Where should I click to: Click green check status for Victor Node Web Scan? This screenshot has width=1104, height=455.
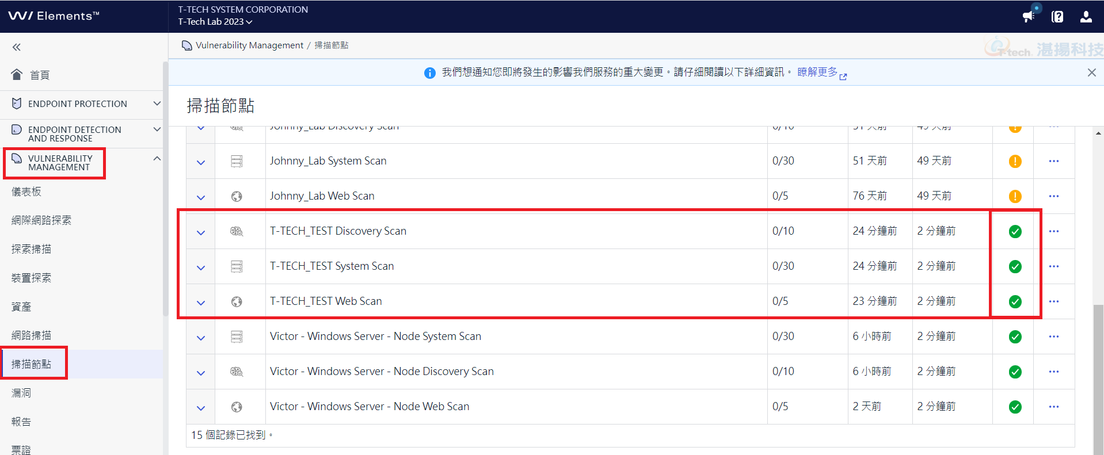pos(1015,407)
